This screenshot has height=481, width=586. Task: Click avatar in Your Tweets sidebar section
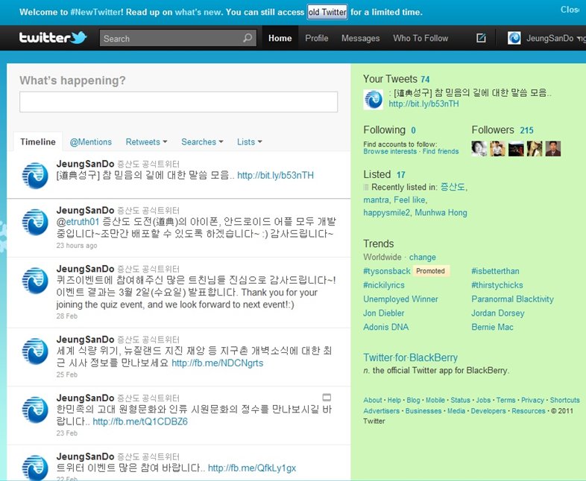[x=373, y=100]
